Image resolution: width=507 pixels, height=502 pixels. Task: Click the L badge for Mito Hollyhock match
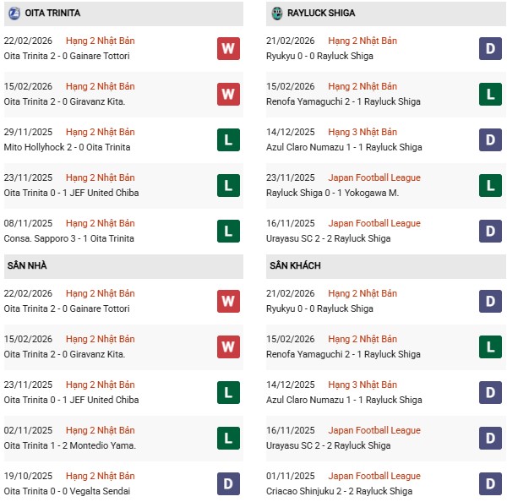(228, 140)
